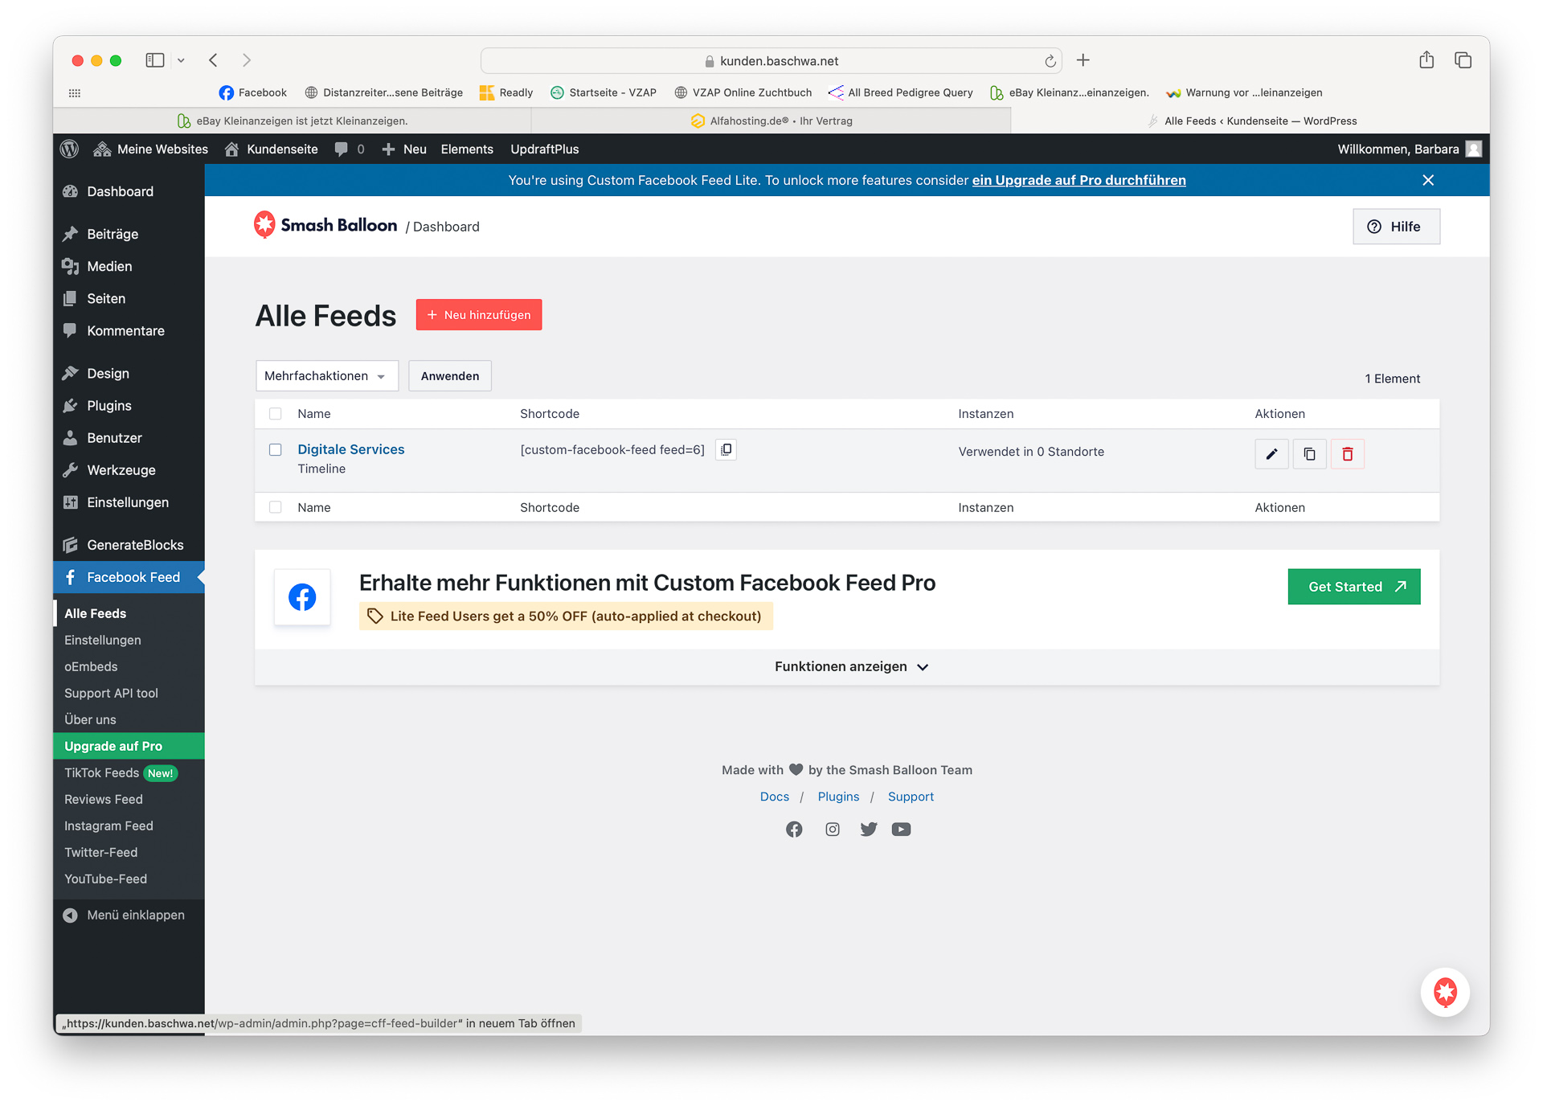Click the Get Started green button
Screen dimensions: 1543x1106
1353,587
